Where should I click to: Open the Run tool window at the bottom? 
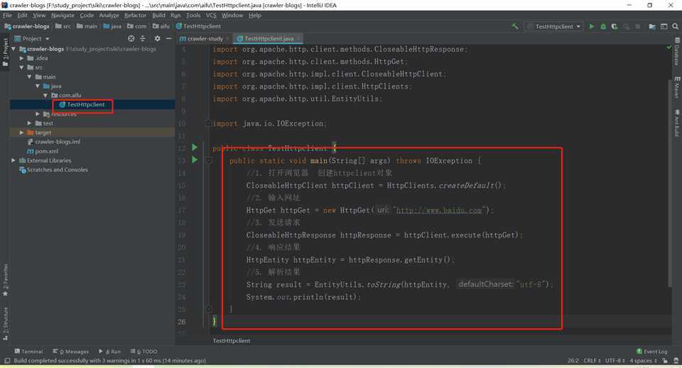110,352
